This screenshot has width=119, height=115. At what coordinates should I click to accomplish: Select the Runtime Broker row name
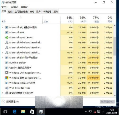tap(17, 63)
